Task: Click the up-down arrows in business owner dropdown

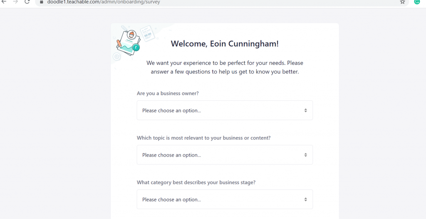Action: [305, 110]
